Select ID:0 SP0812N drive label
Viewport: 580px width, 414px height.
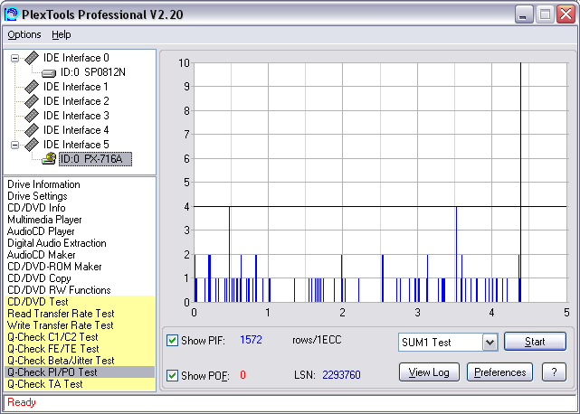(93, 72)
